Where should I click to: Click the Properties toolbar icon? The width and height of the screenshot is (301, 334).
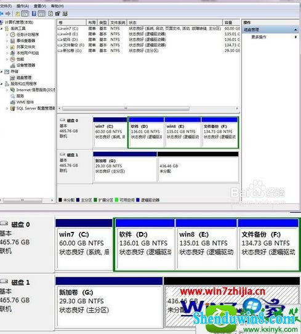point(58,14)
